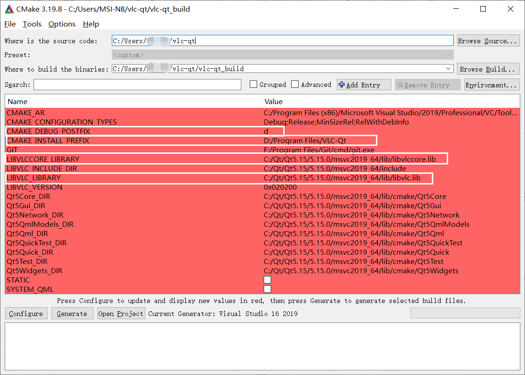Open the Options menu

[61, 24]
